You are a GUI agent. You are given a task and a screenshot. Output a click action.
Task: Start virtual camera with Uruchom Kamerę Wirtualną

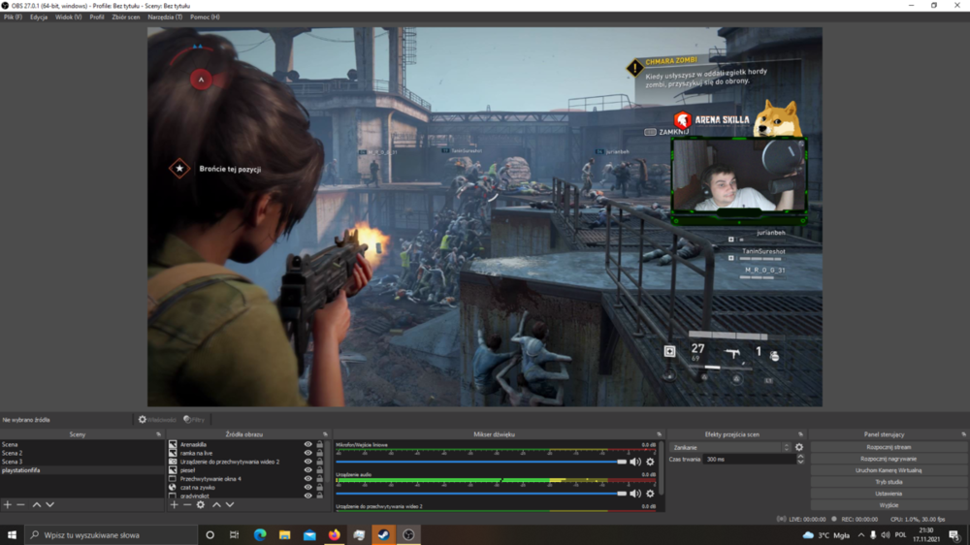889,470
